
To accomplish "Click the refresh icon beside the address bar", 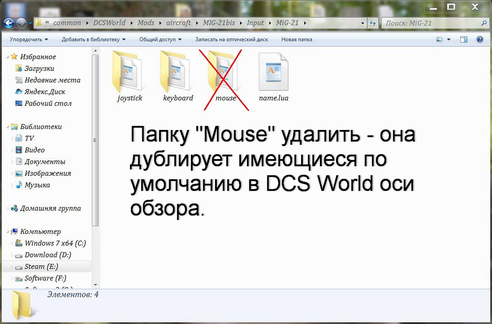I will [374, 23].
